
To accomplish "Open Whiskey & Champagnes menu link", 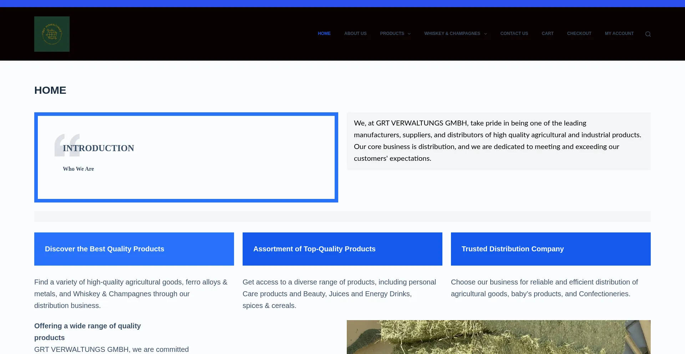I will (452, 34).
